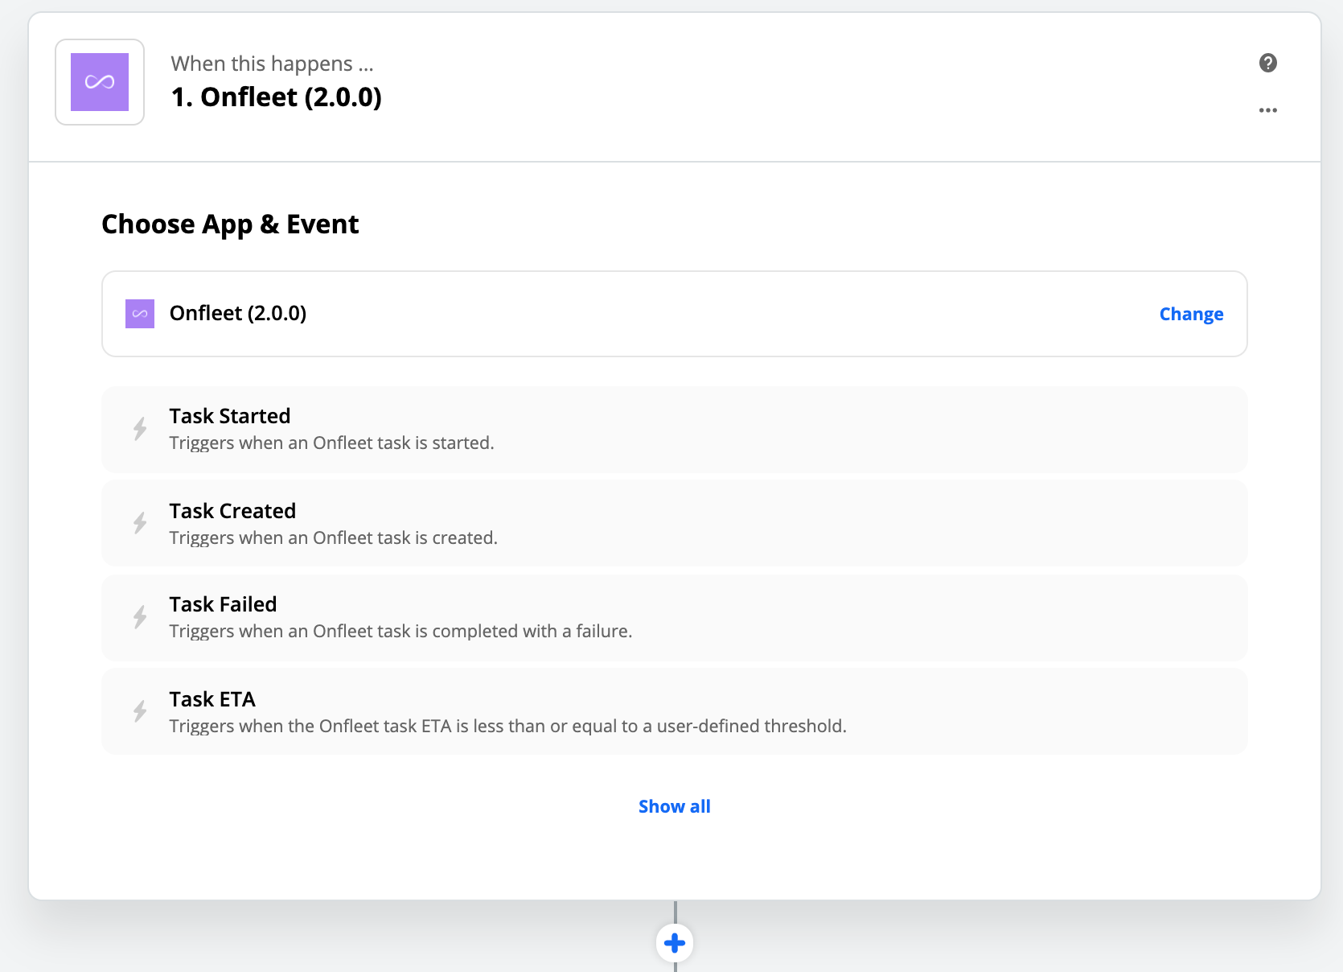Click the Task ETA lightning bolt icon

pyautogui.click(x=140, y=711)
